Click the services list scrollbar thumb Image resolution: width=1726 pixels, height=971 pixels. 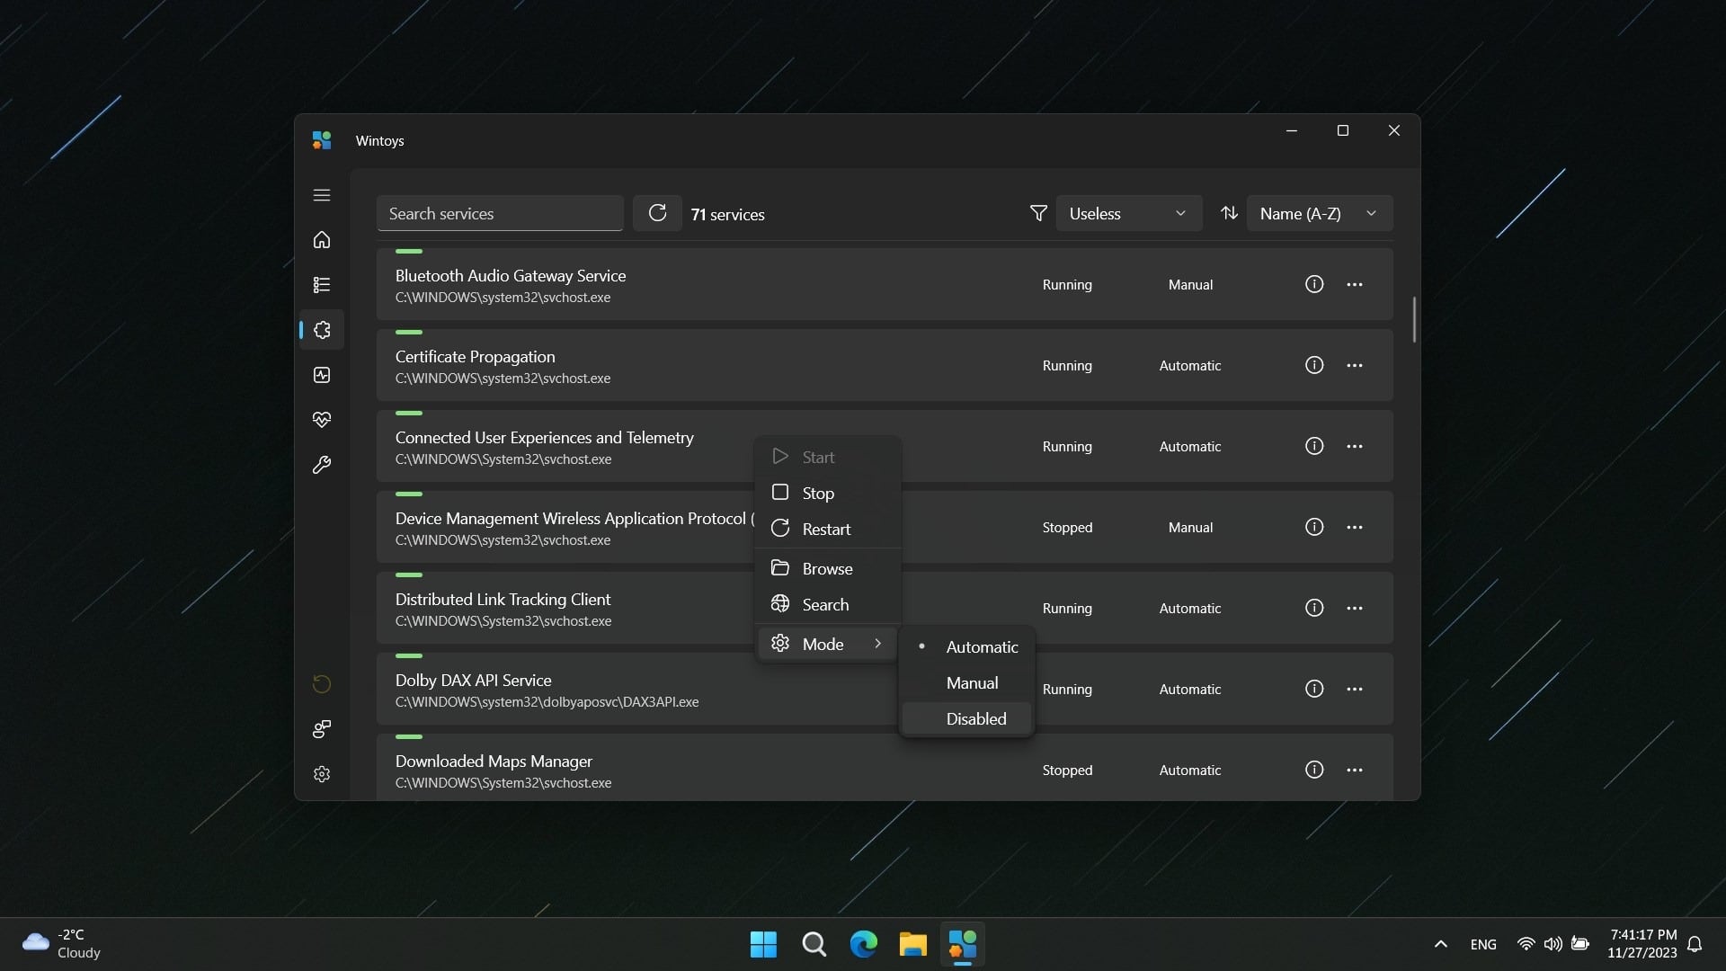(x=1414, y=319)
